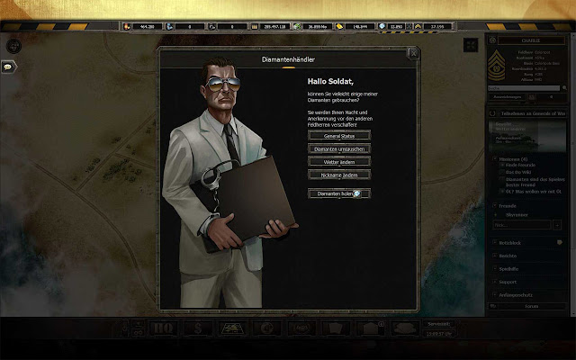The image size is (576, 360).
Task: Click the CHARLIE player name header
Action: pos(531,40)
